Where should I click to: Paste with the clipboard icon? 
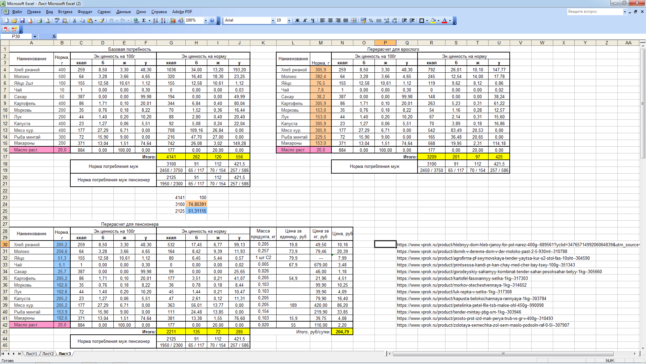point(90,21)
